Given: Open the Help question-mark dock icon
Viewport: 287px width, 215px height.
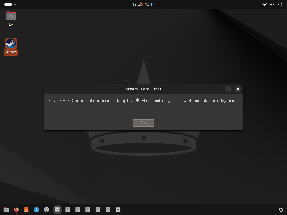Looking at the screenshot, I should click(36, 209).
